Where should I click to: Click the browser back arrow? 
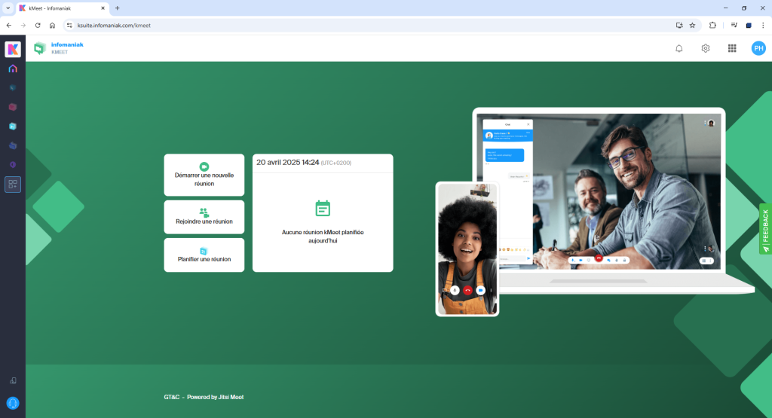click(9, 25)
